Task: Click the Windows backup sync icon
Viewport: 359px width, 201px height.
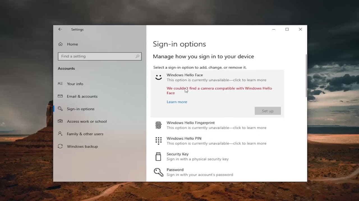Action: click(60, 146)
